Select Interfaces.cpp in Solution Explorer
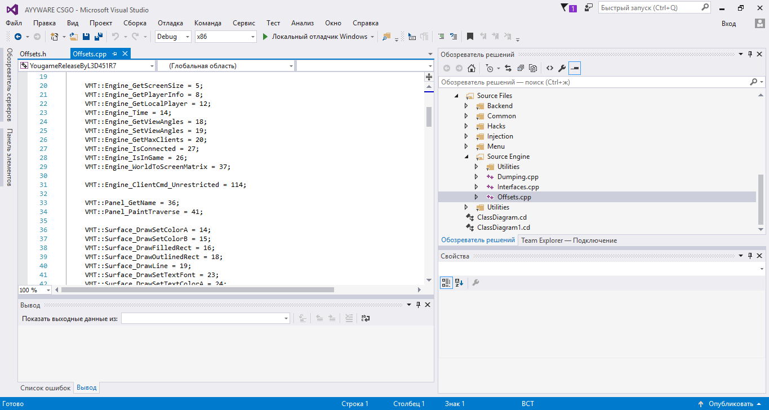This screenshot has width=769, height=410. point(518,187)
